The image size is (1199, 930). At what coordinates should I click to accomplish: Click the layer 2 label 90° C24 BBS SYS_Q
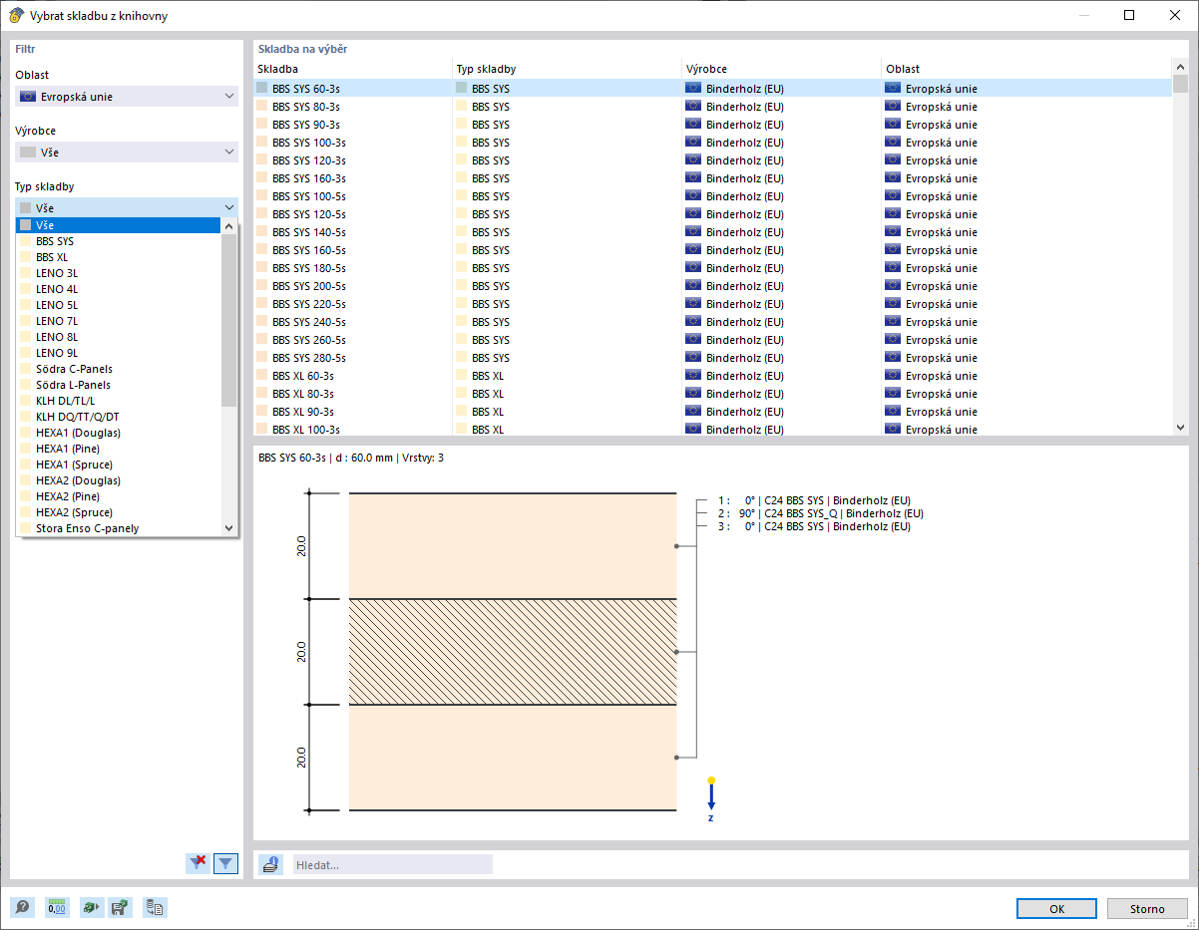coord(821,513)
